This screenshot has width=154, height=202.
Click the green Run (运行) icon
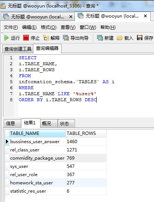pyautogui.click(x=6, y=38)
